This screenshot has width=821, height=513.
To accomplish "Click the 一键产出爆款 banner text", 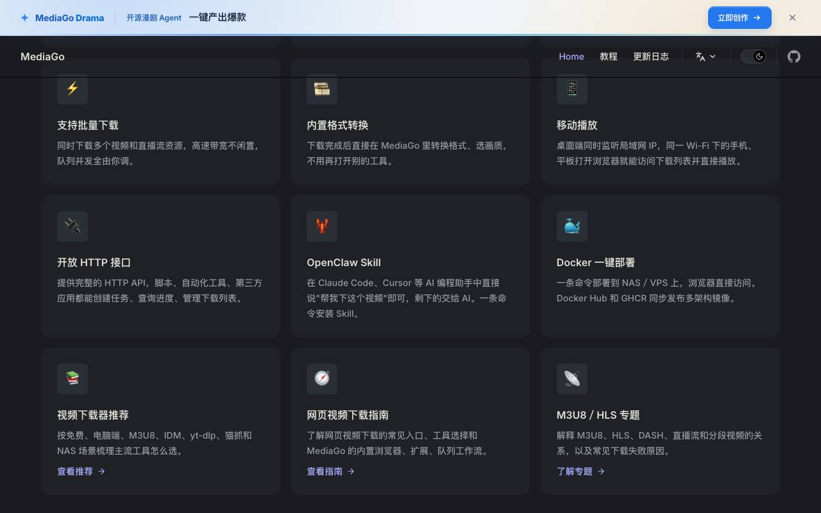I will click(x=217, y=17).
